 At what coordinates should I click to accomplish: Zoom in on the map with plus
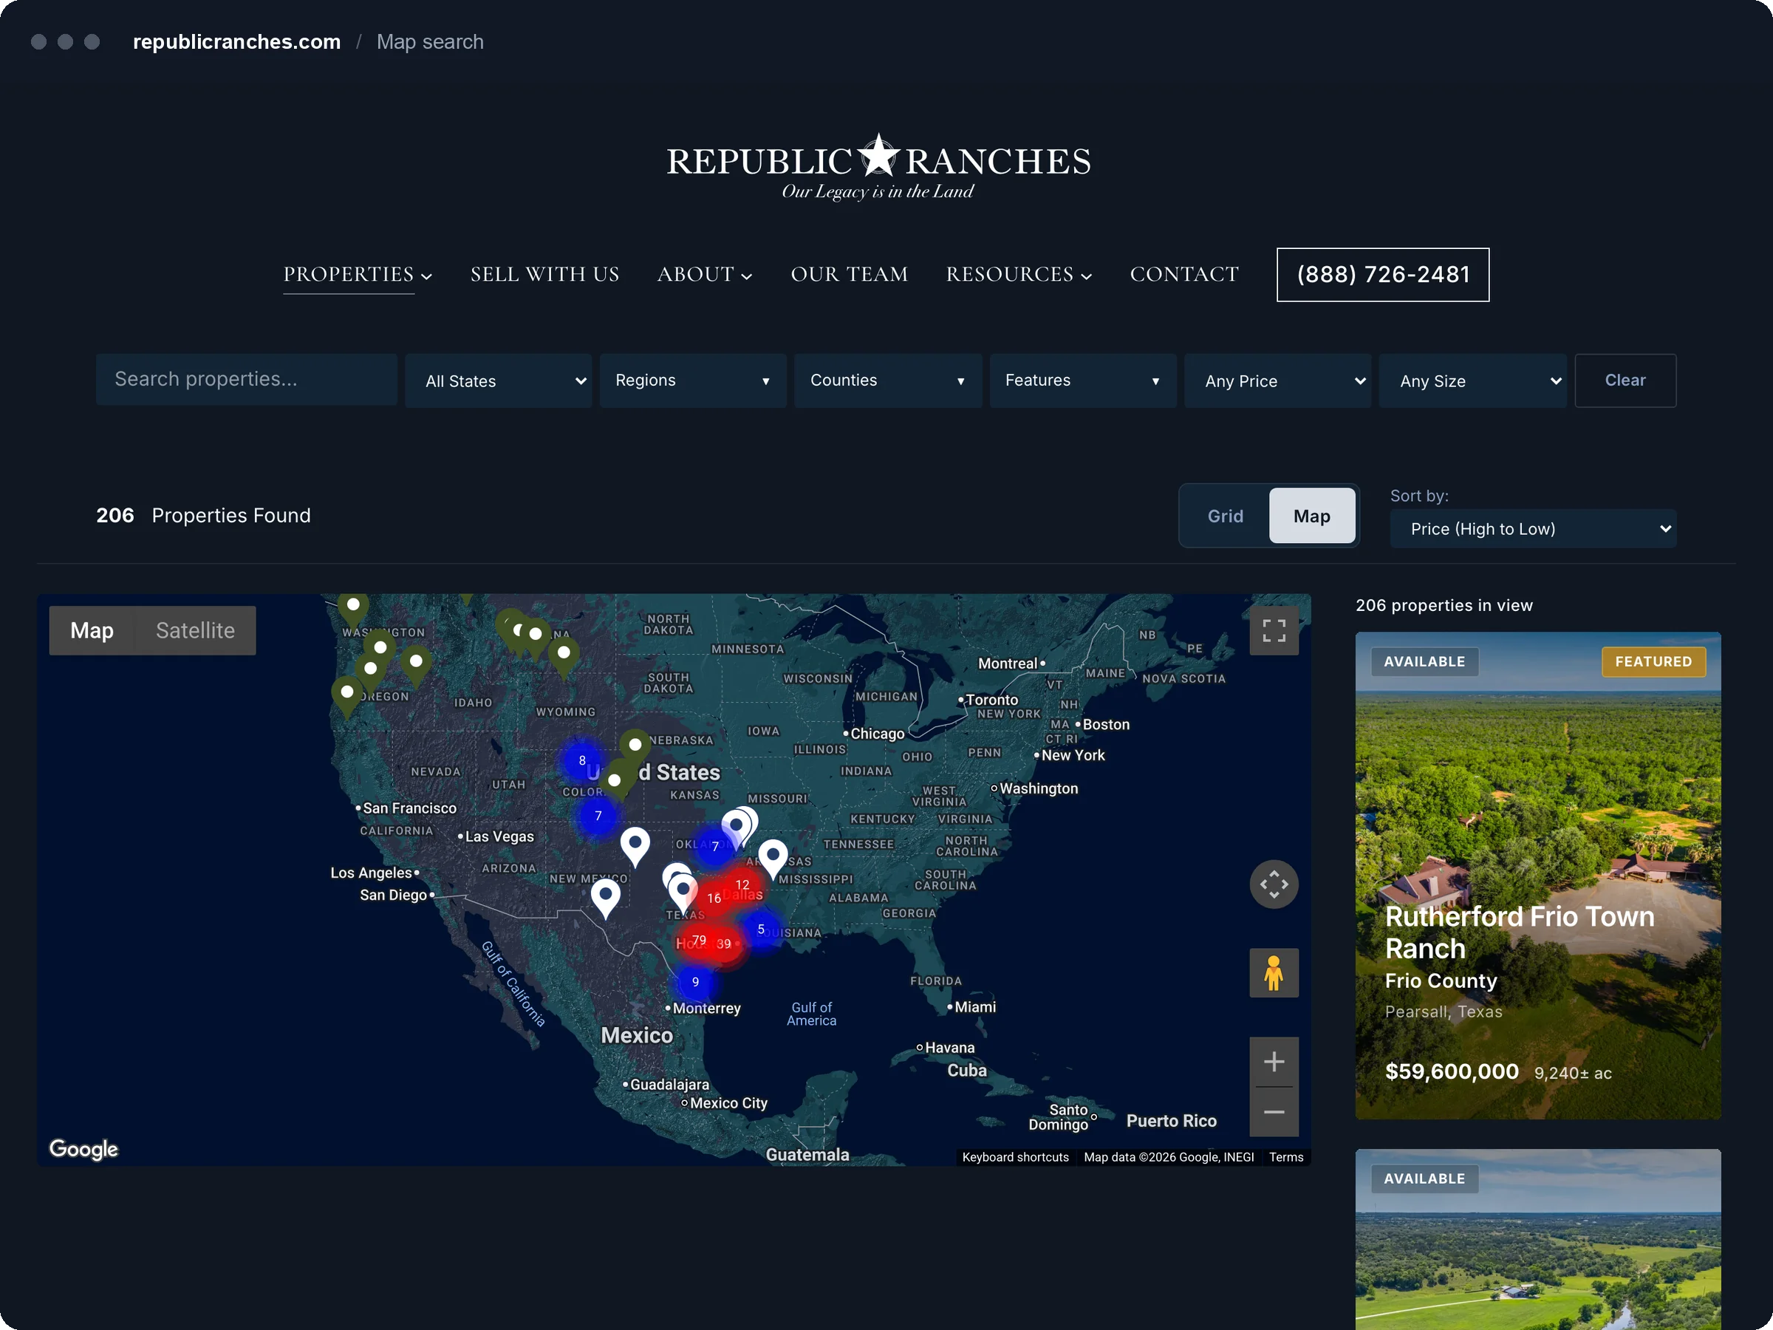[x=1274, y=1062]
